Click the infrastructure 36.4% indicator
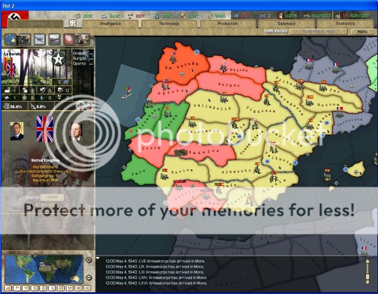 (x=13, y=106)
